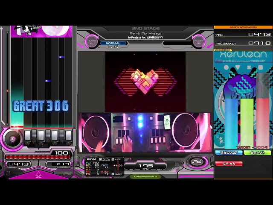This screenshot has height=205, width=273.
Task: Click the JUDGE panel header
Action: click(91, 159)
